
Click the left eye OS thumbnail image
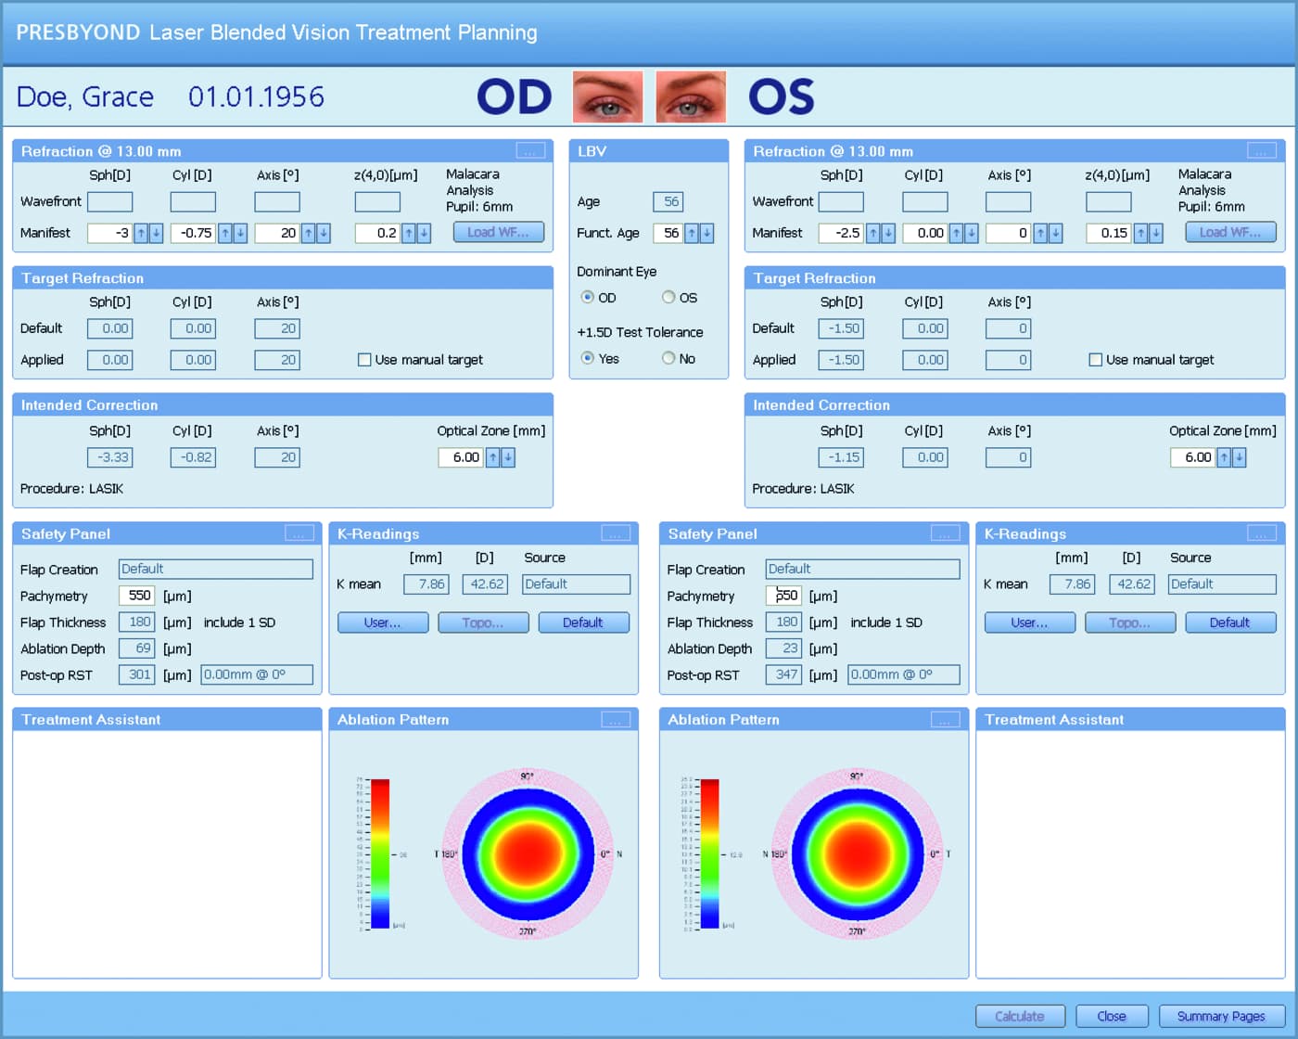tap(691, 96)
